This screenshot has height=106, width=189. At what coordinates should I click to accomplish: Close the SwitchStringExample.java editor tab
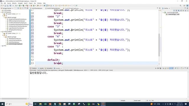coord(80,8)
